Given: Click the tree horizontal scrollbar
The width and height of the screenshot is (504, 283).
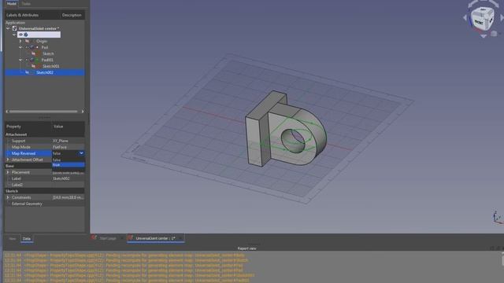Looking at the screenshot, I should (x=43, y=112).
